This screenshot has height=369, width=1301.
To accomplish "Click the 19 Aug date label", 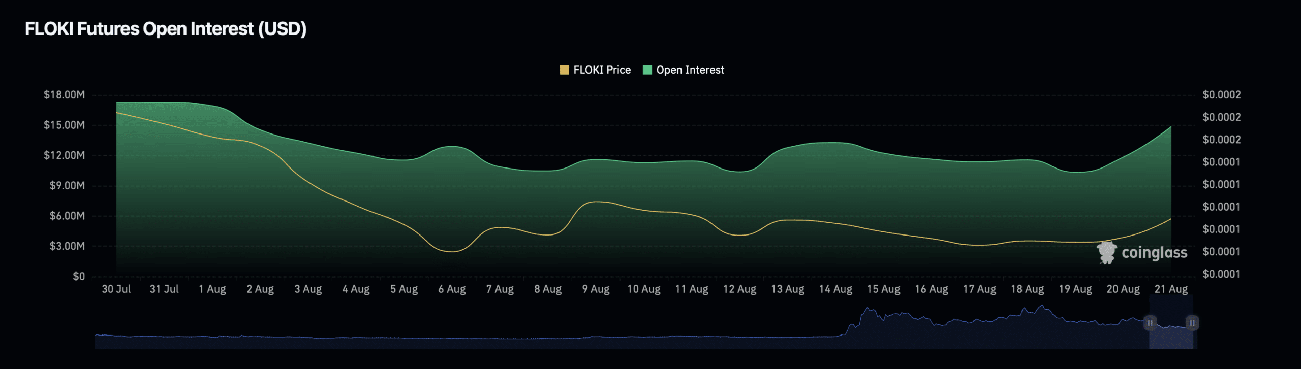I will pyautogui.click(x=1075, y=289).
